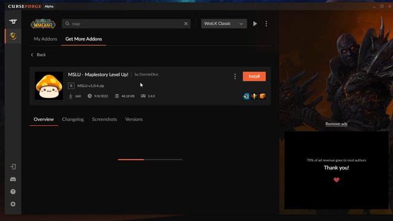The height and width of the screenshot is (221, 393).
Task: Click the clock date icon
Action: coord(90,96)
